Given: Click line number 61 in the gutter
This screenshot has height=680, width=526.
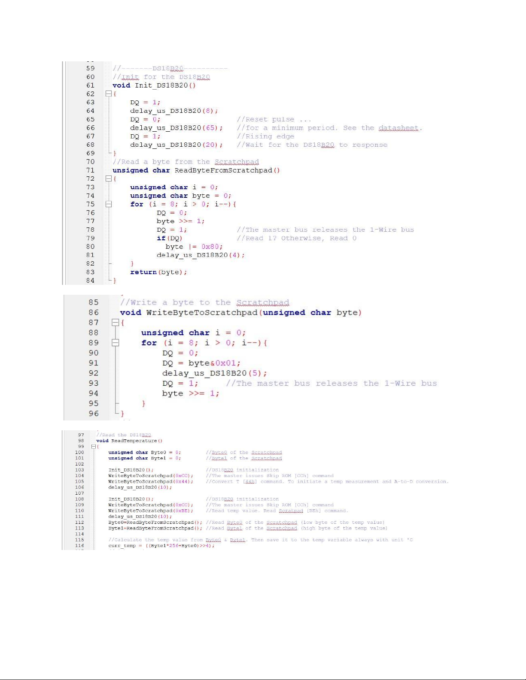Looking at the screenshot, I should 90,85.
